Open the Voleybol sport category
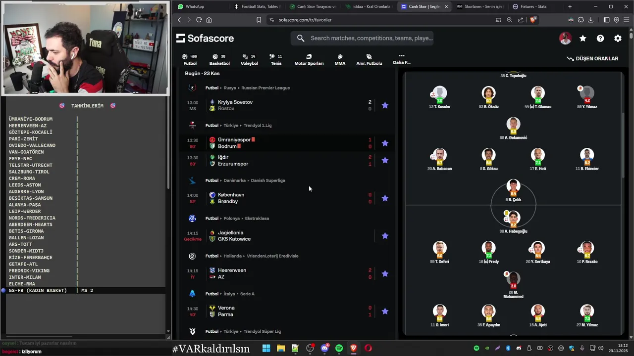The image size is (634, 356). 249,60
